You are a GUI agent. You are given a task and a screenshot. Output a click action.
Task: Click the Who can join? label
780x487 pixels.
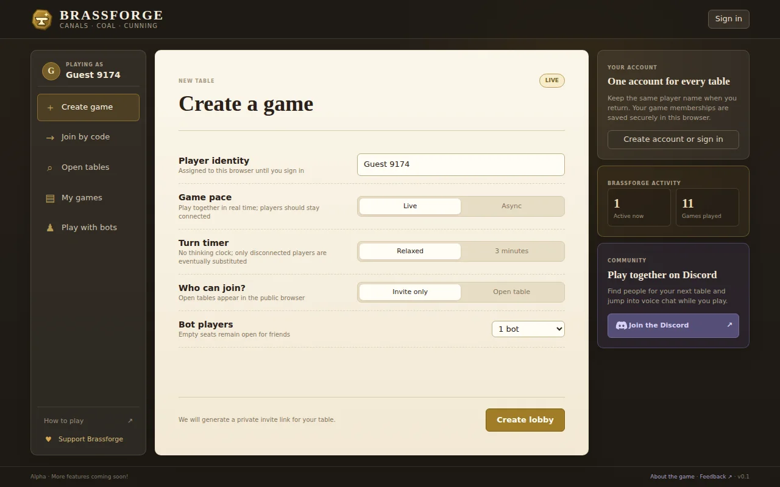(212, 288)
